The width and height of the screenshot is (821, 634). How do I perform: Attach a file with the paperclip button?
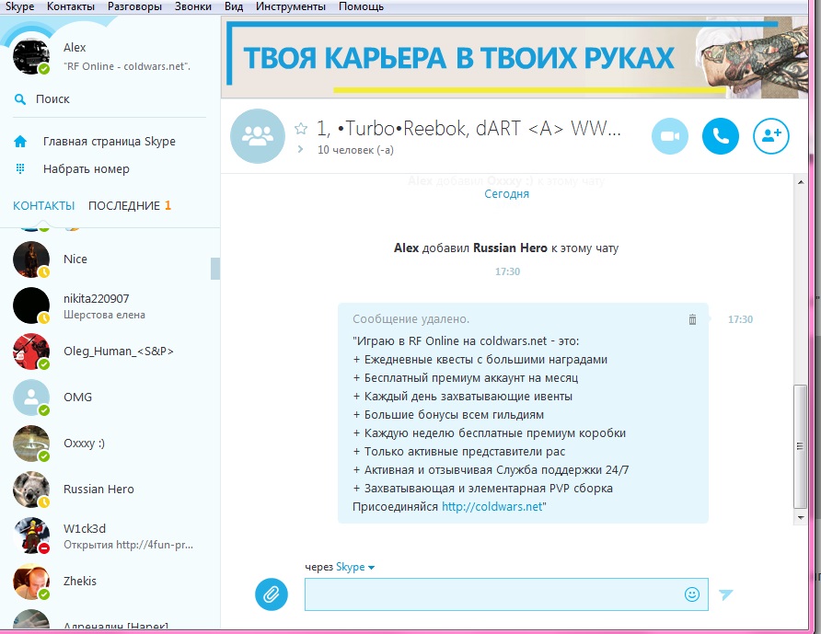point(272,594)
